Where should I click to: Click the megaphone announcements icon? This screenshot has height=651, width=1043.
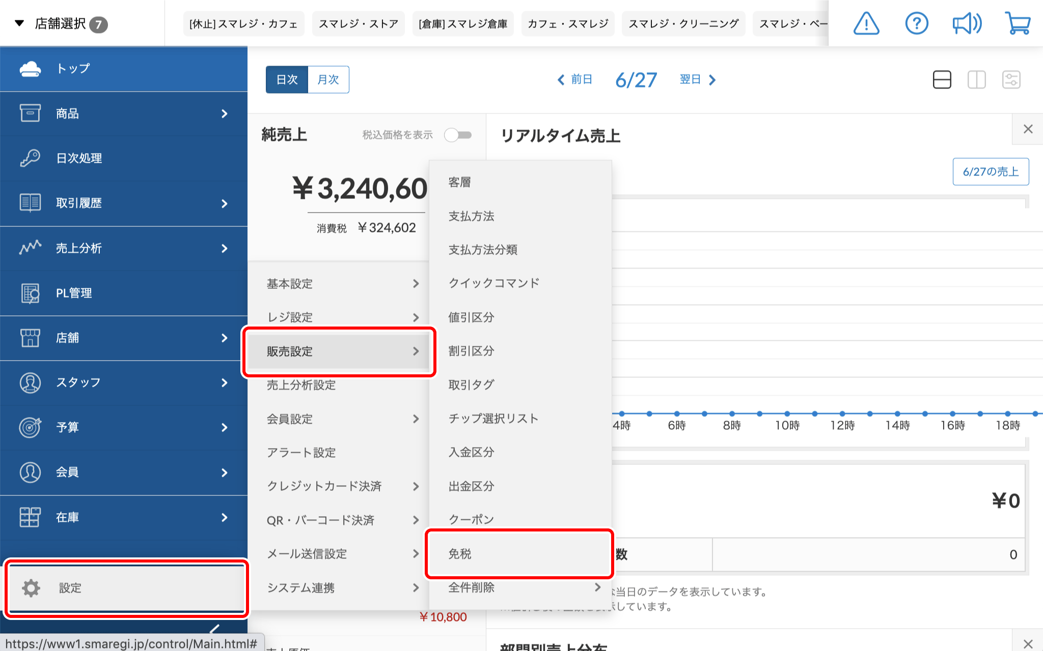pos(966,23)
